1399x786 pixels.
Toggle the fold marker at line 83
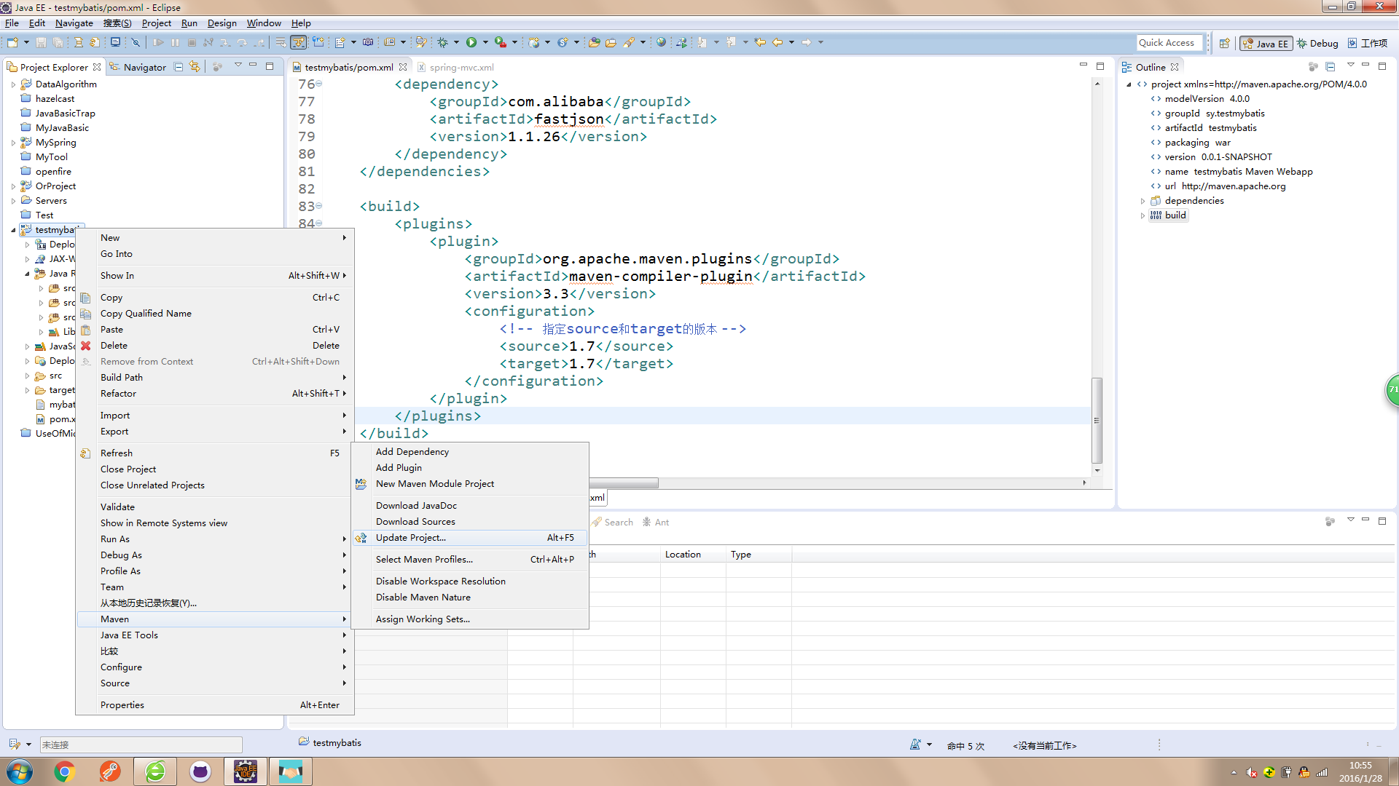(x=319, y=206)
